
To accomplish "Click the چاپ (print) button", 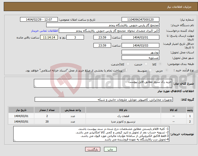I will (x=110, y=149).
